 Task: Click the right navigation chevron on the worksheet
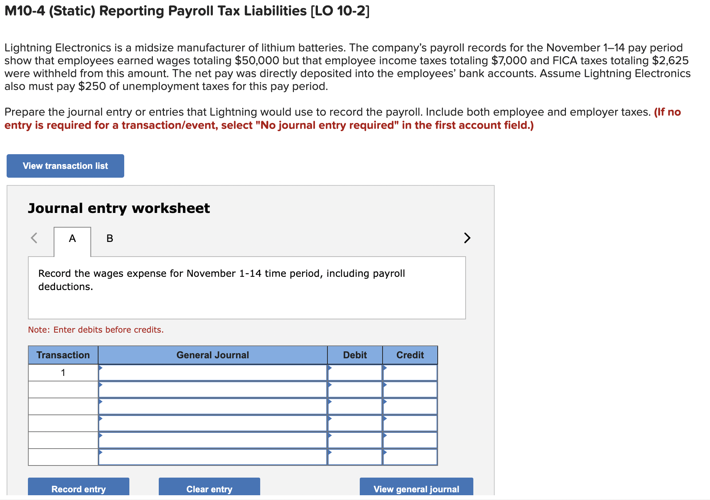point(467,238)
